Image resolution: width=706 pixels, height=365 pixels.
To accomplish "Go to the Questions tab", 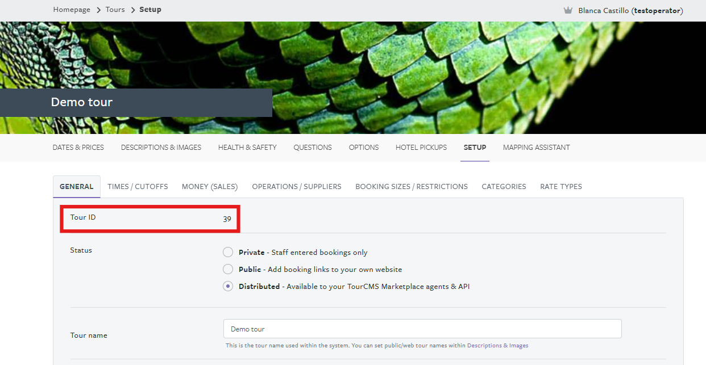I will 313,148.
